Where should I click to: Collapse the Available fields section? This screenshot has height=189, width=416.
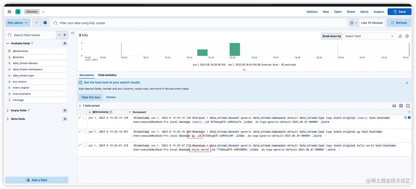coord(8,43)
